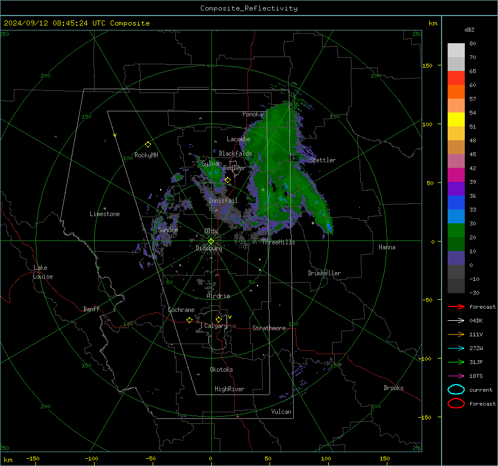Click the dBZ legend heading
Screen dimensions: 498x466
click(x=469, y=29)
